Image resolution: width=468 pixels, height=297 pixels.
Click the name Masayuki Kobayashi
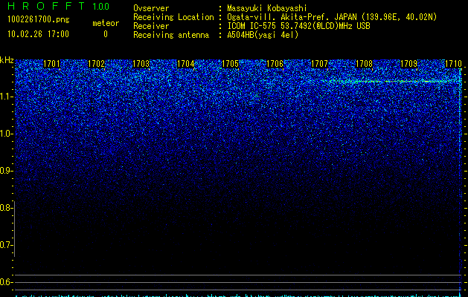(x=267, y=8)
